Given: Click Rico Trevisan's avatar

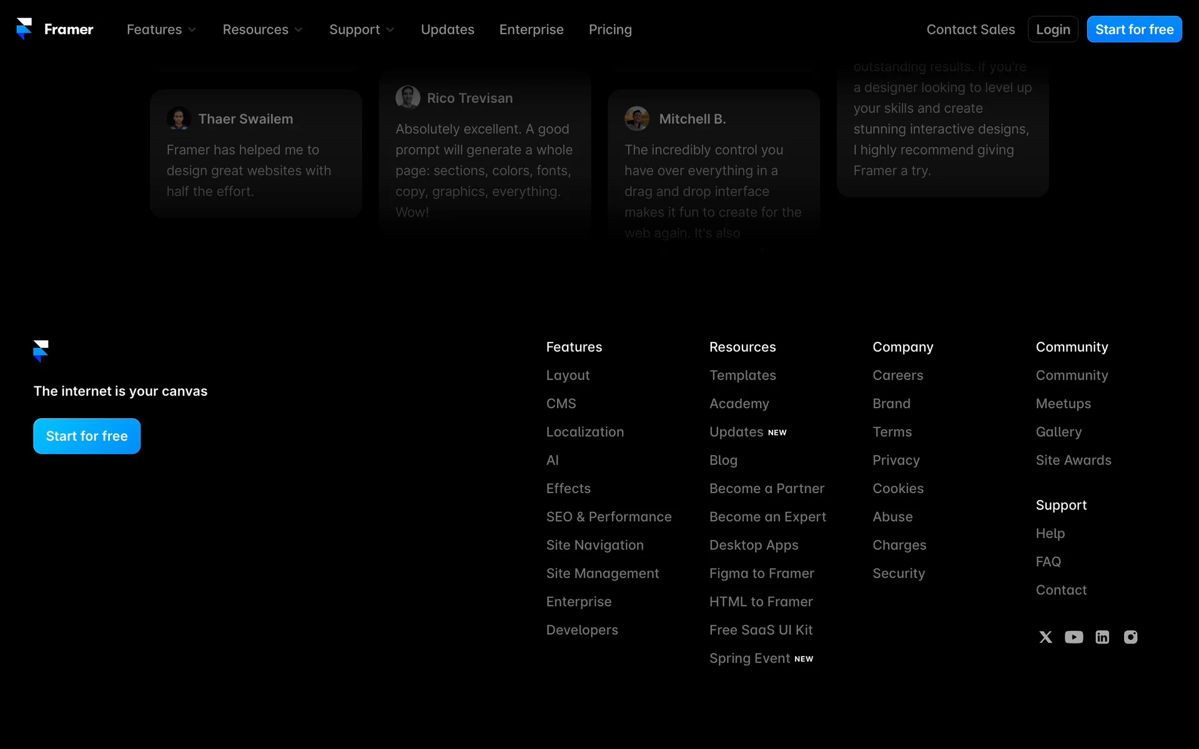Looking at the screenshot, I should [408, 97].
